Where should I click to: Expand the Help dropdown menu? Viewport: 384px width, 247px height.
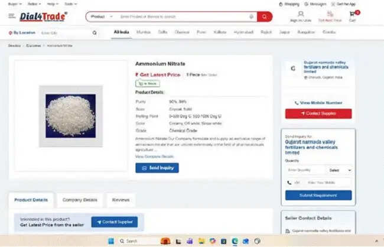coord(53,4)
